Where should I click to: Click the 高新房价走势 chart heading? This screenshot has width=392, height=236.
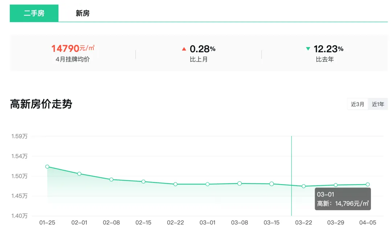click(x=41, y=104)
